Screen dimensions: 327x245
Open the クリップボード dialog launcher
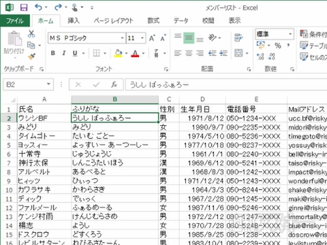point(41,69)
